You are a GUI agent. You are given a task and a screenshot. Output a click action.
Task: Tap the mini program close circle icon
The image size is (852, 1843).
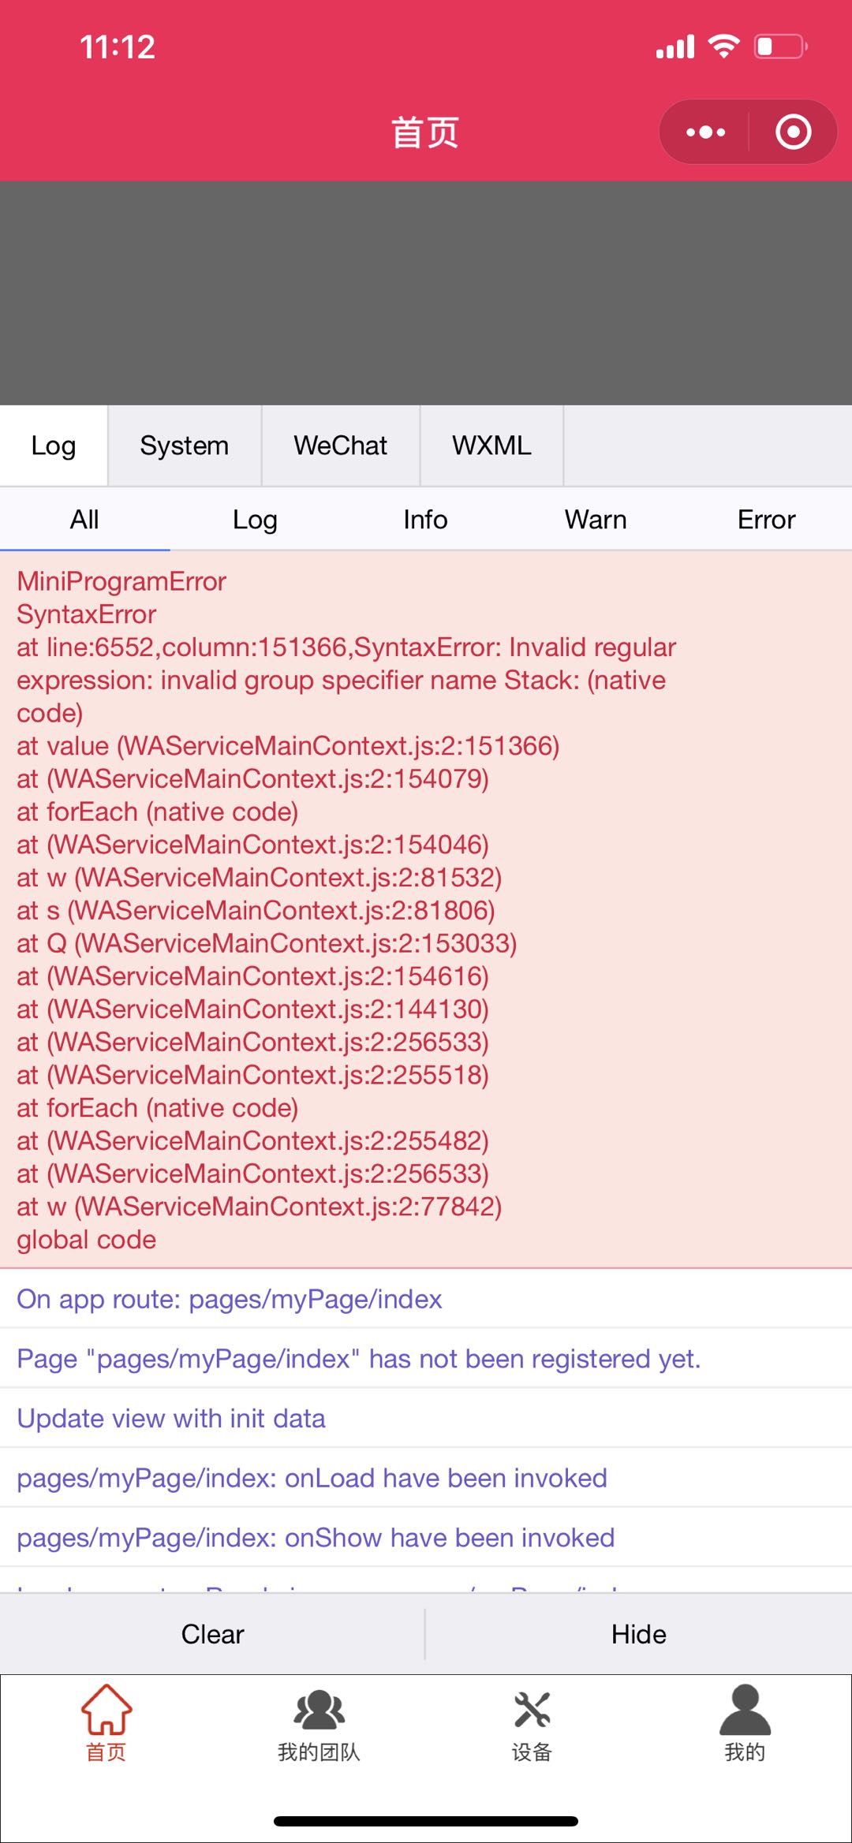click(x=793, y=132)
